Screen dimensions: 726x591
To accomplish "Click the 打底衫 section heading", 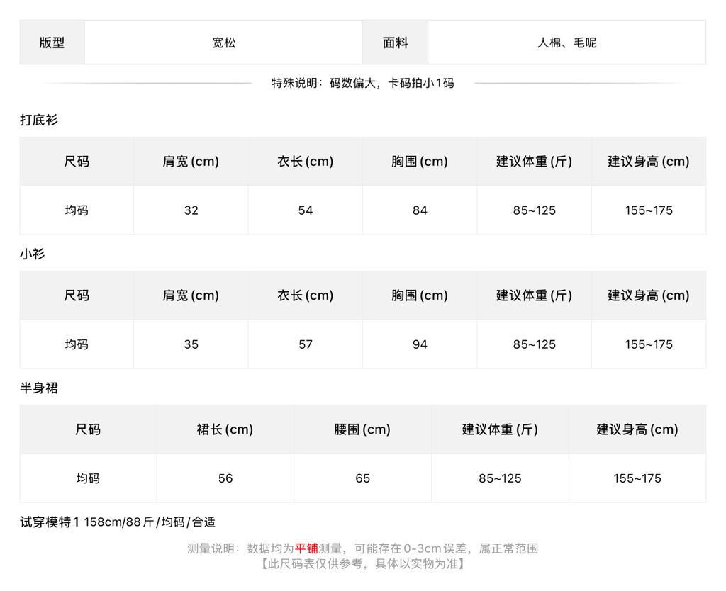I will (x=39, y=120).
